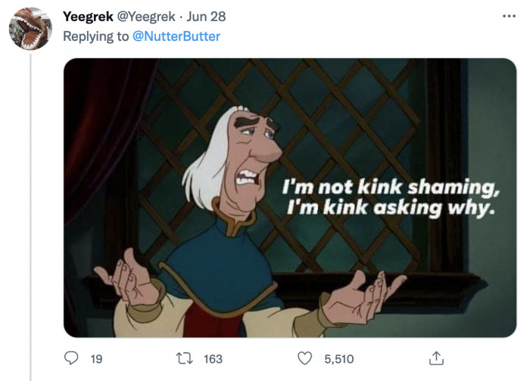
Task: Click the like count 5,510
Action: [x=338, y=360]
